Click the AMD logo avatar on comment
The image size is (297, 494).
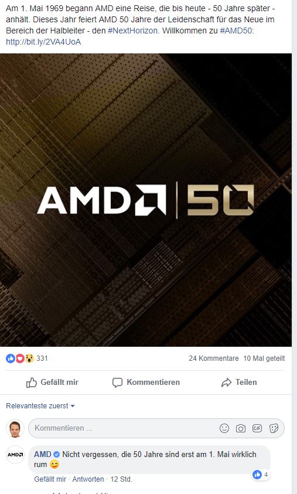[x=15, y=455]
